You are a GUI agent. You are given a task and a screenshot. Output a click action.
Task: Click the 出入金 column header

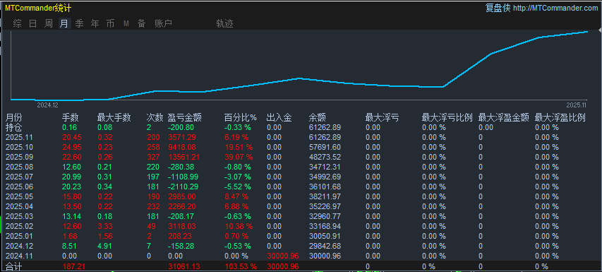click(279, 118)
